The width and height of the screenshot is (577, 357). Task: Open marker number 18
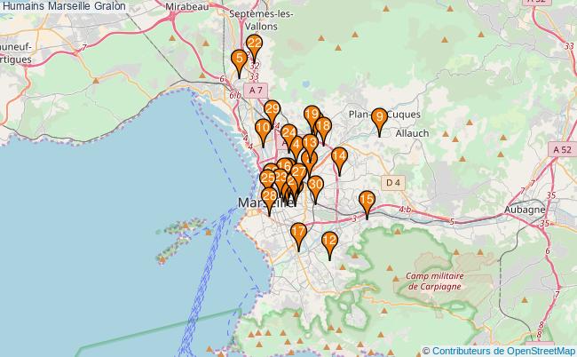tap(323, 128)
